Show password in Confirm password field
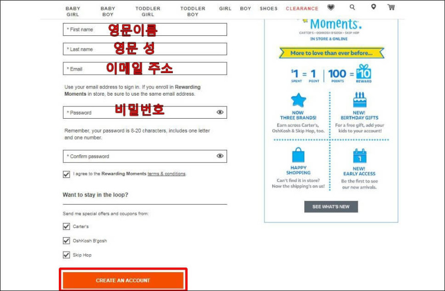The width and height of the screenshot is (445, 291). coord(220,156)
